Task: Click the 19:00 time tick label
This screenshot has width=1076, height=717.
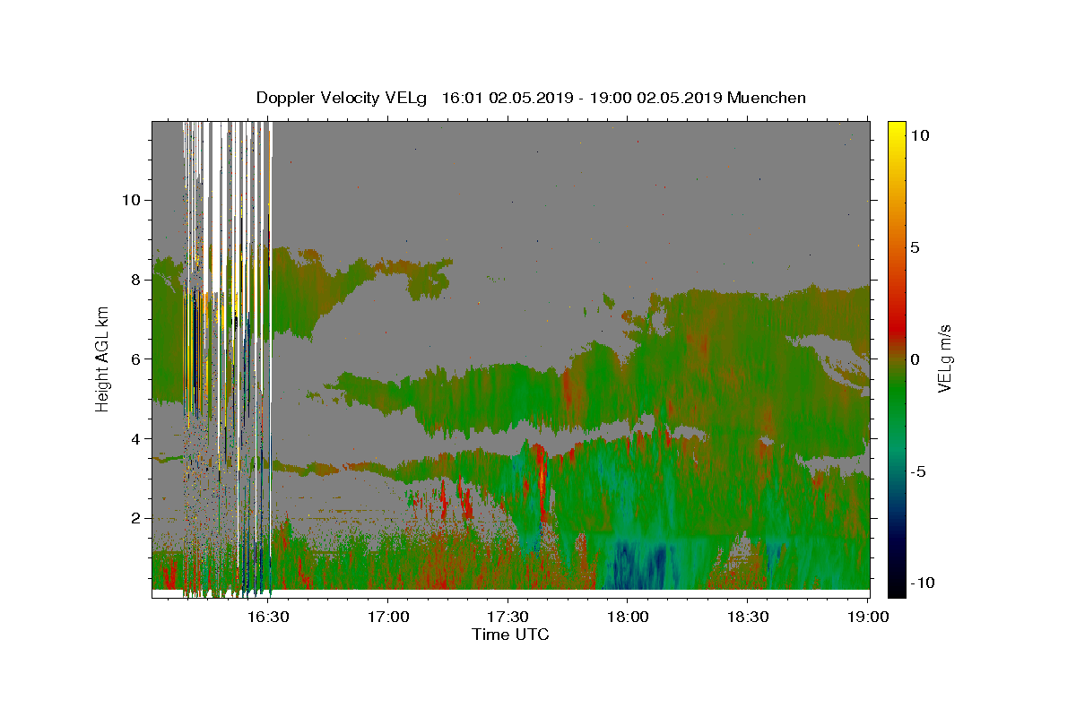Action: pyautogui.click(x=867, y=617)
